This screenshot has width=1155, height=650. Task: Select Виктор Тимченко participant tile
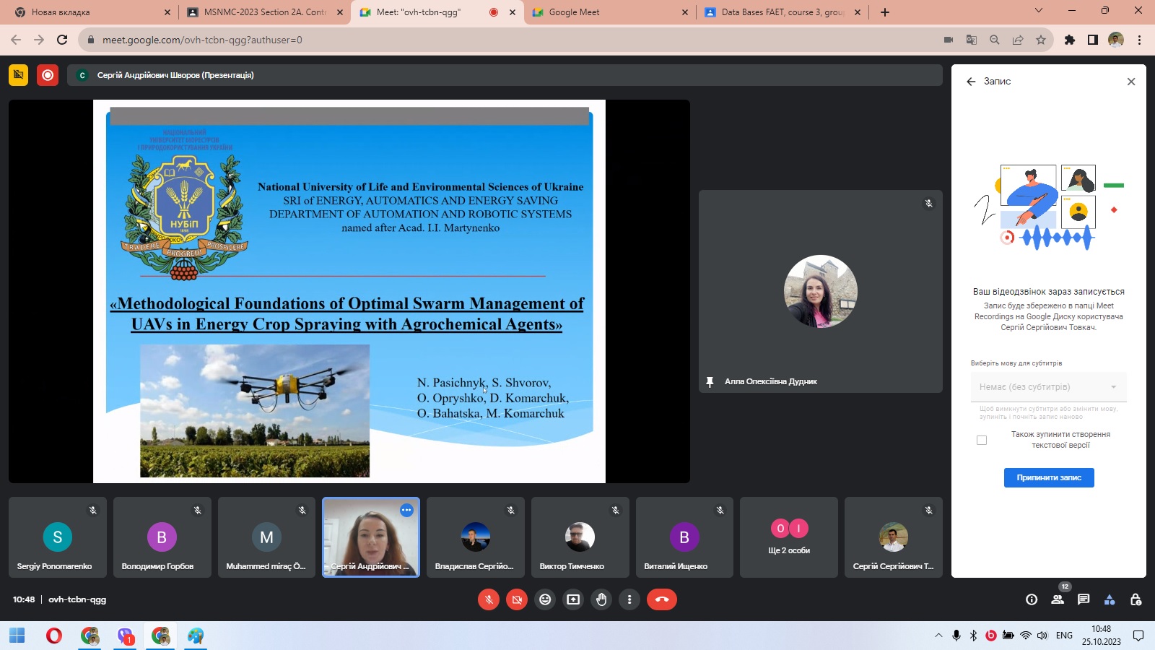pyautogui.click(x=580, y=537)
